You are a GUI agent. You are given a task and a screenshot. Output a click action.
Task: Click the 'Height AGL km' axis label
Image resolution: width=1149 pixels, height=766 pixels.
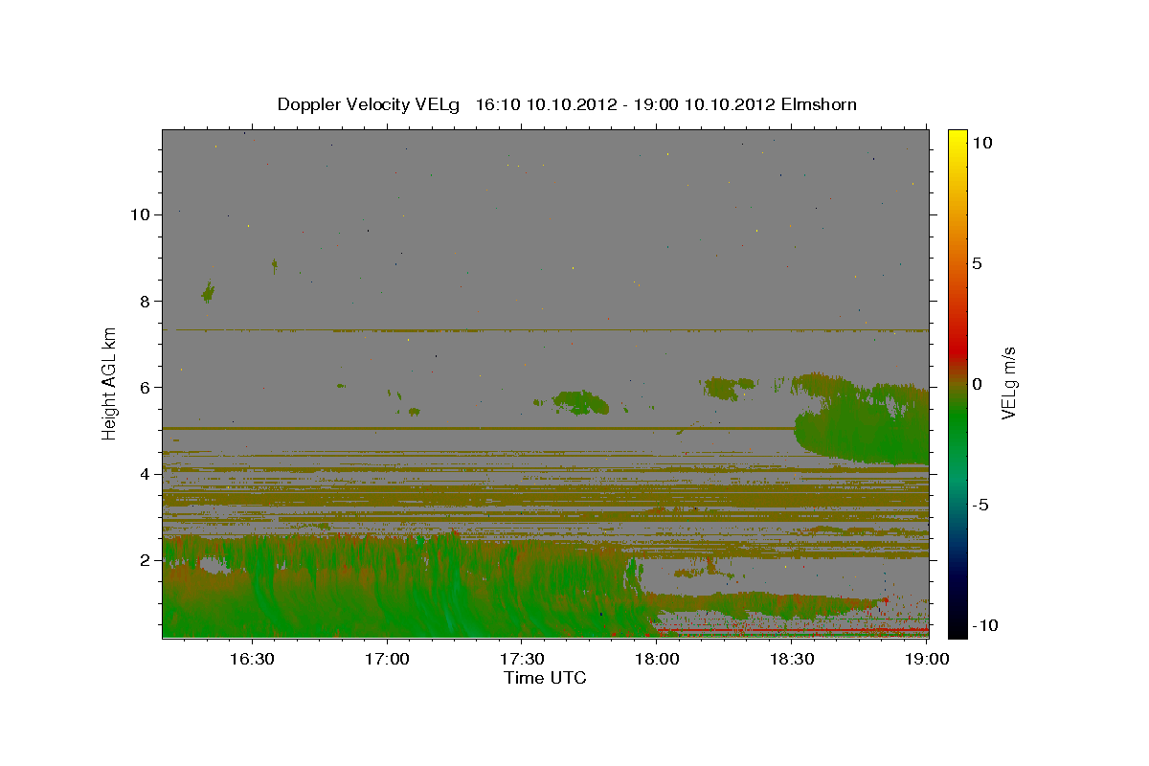[110, 383]
